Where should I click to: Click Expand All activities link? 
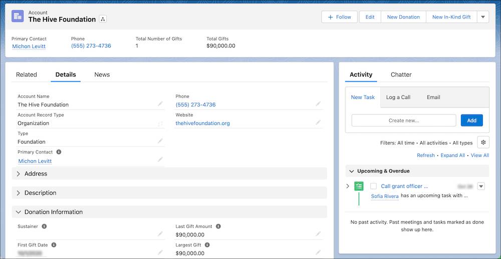(452, 155)
